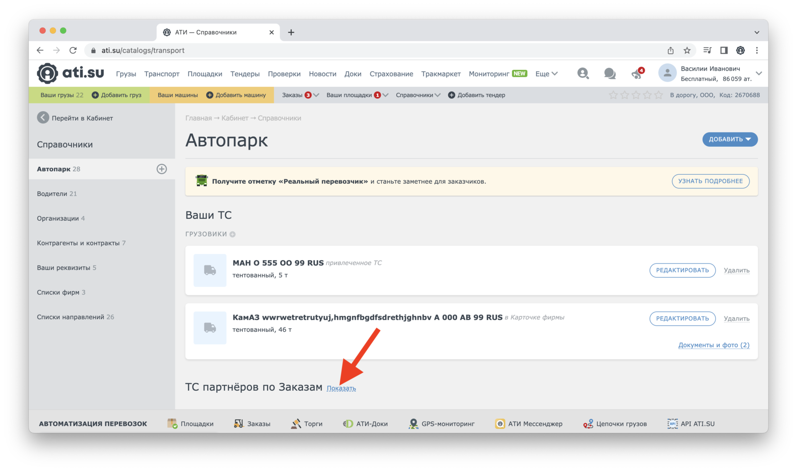Viewport: 797px width, 471px height.
Task: Click Добавить машину button
Action: [x=236, y=95]
